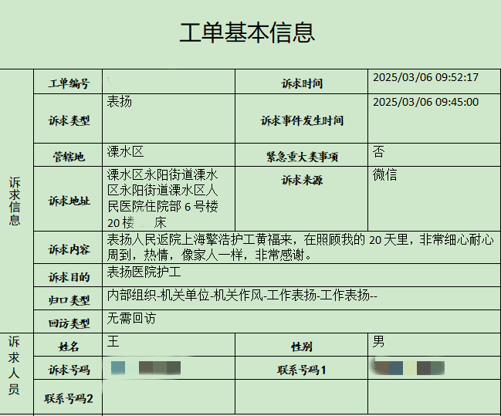501x416 pixels.
Task: Select the 诉求时间 label
Action: click(302, 83)
